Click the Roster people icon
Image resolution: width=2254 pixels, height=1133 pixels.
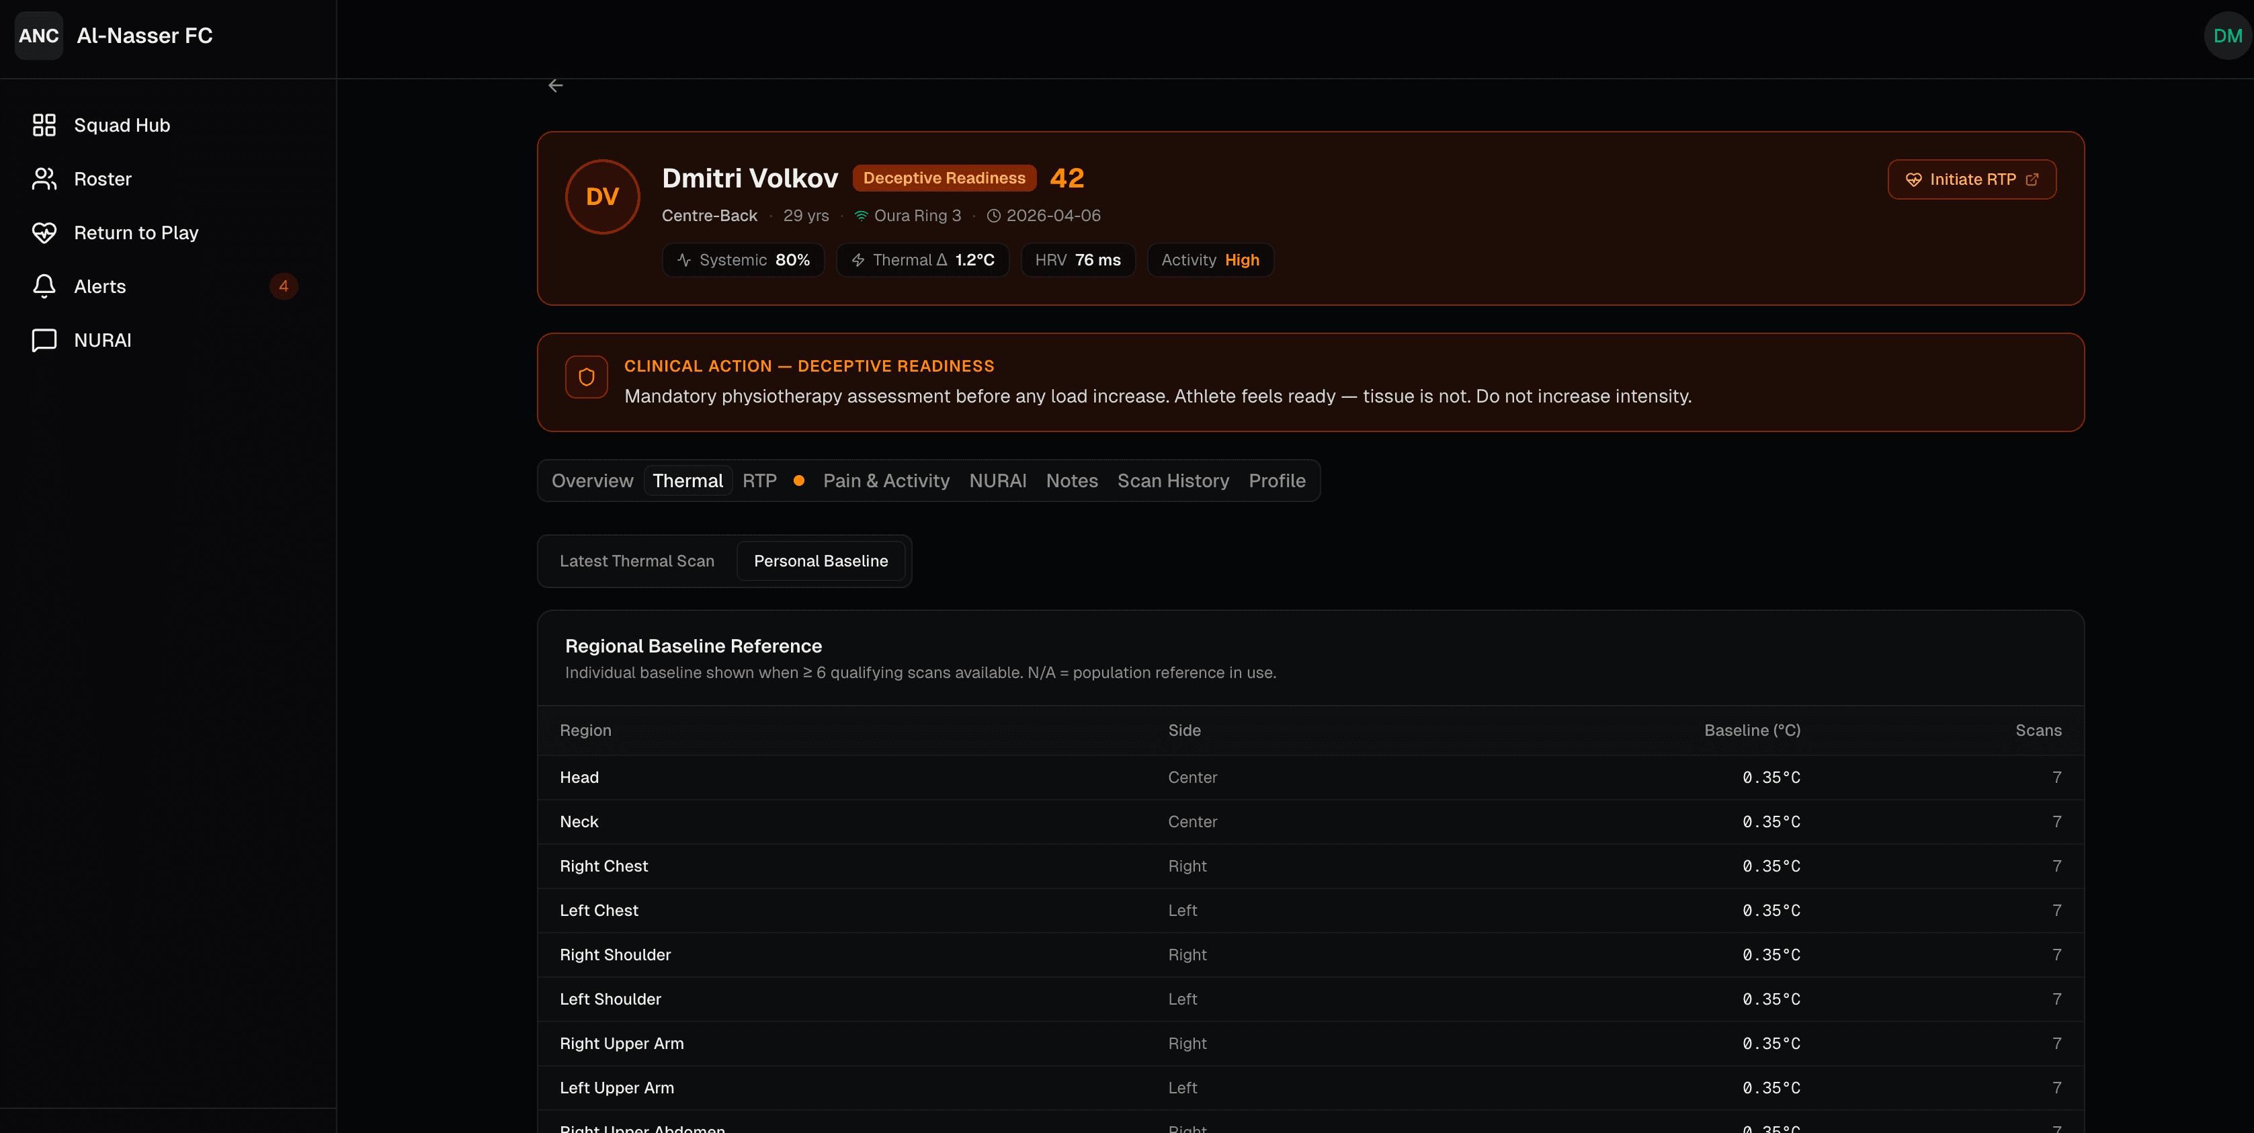(44, 179)
